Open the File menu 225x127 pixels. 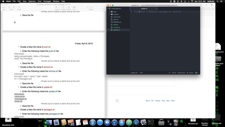(14, 1)
